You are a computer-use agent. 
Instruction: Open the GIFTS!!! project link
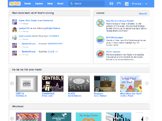tap(55, 44)
